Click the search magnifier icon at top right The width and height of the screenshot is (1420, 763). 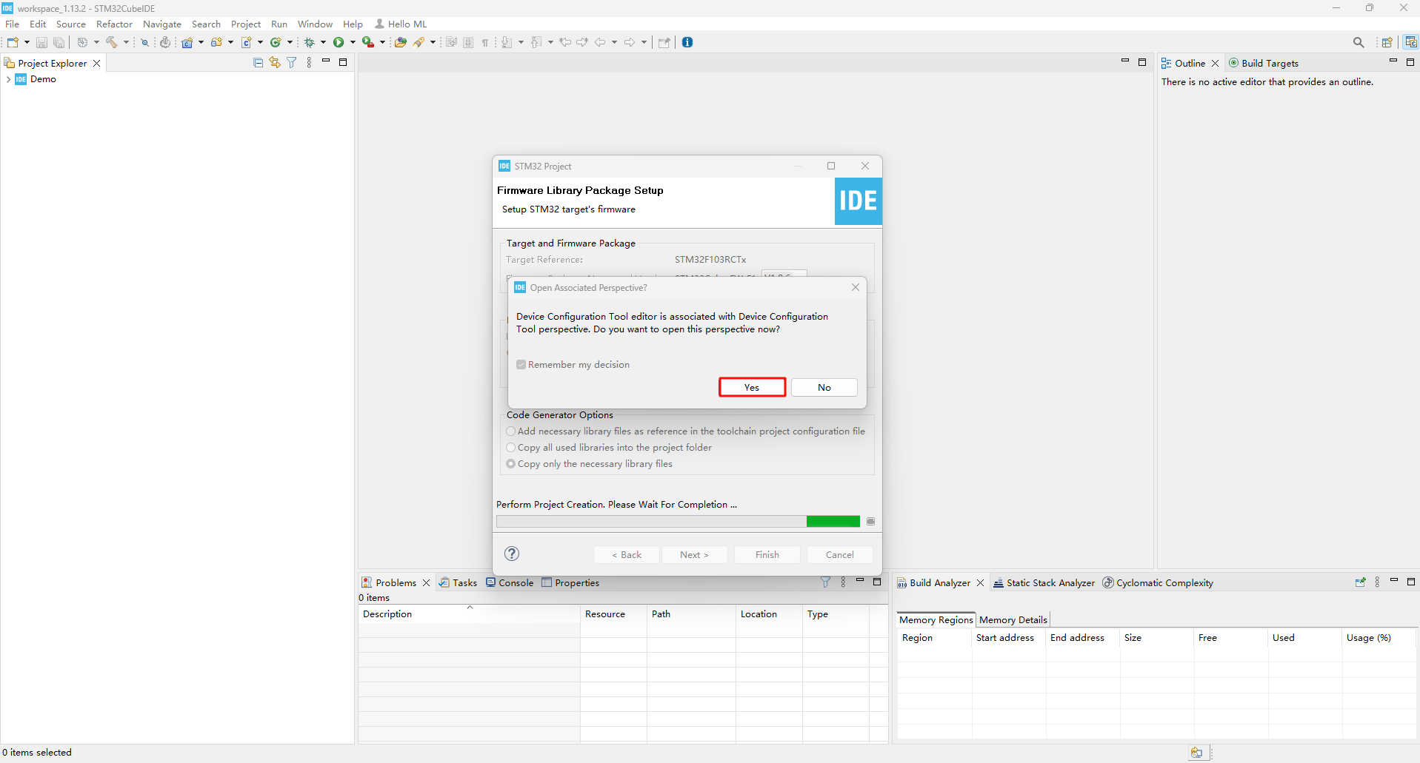(1359, 42)
